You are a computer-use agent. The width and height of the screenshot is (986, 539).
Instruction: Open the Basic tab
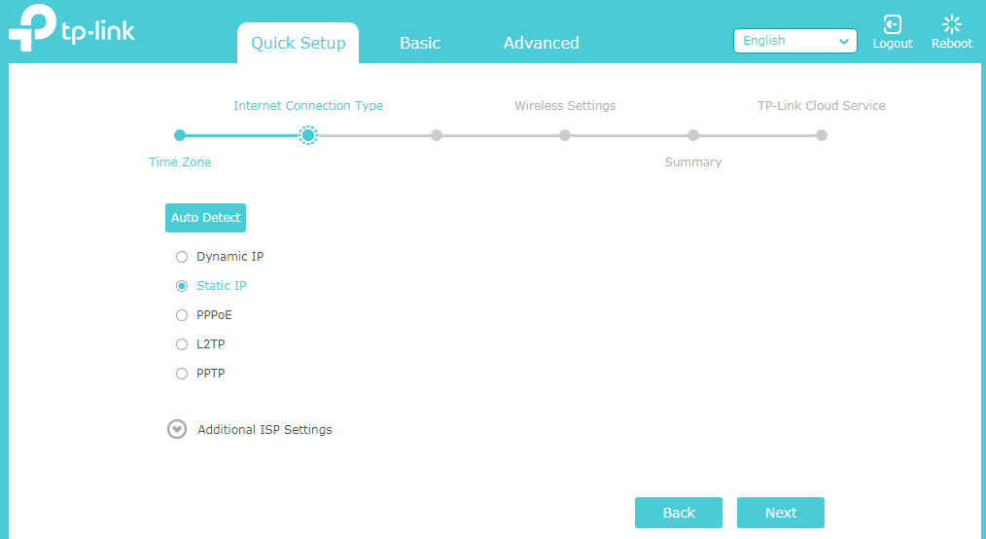coord(420,43)
